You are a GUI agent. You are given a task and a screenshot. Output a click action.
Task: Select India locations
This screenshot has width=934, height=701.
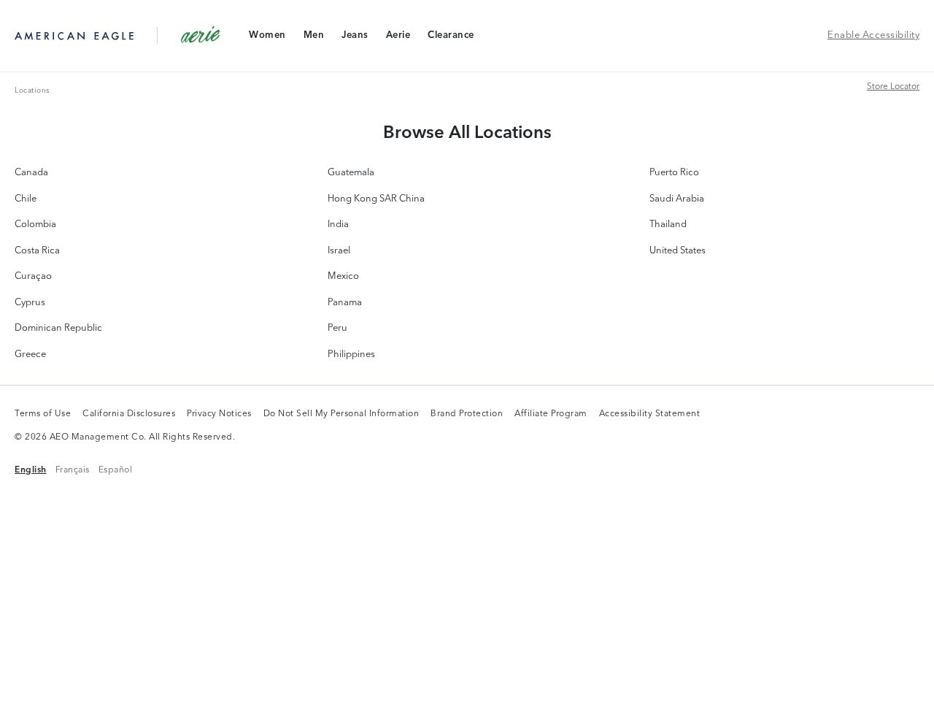[x=338, y=224]
